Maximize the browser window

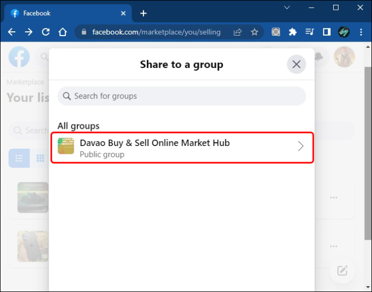coord(336,8)
